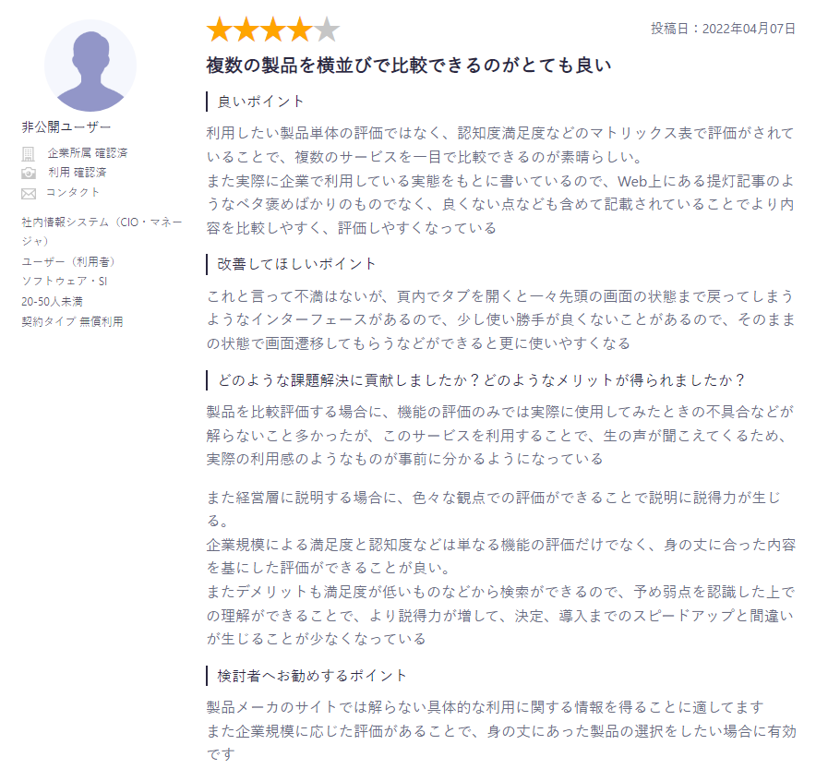Click the third gold rating star

pyautogui.click(x=273, y=29)
